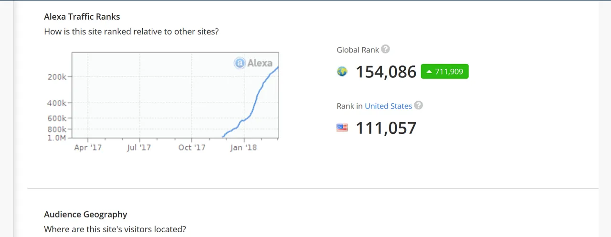
Task: Click the 400k axis label
Action: pos(58,103)
